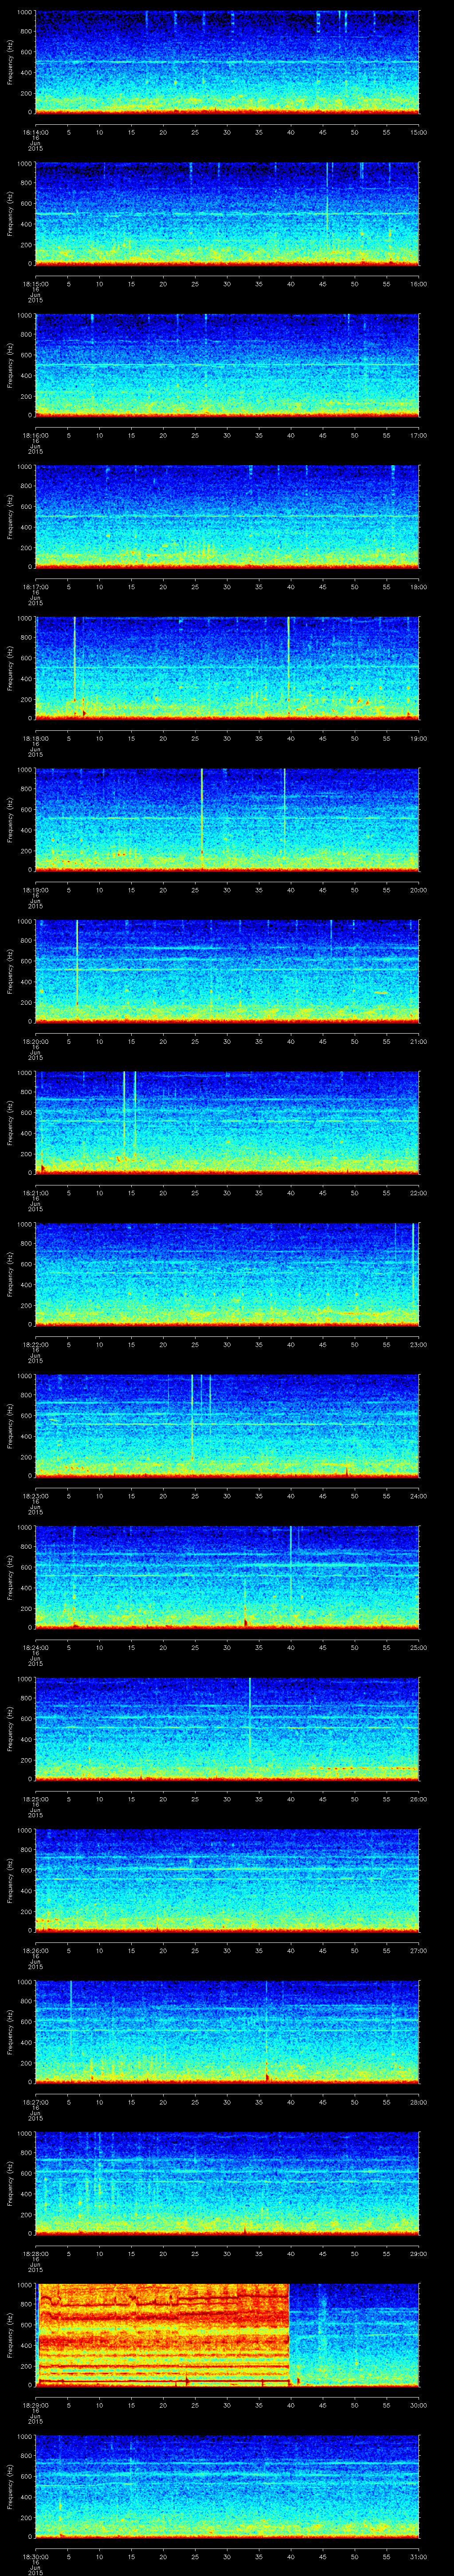Click the "16:25:00" start time label
This screenshot has height=2576, width=454.
(35, 1798)
